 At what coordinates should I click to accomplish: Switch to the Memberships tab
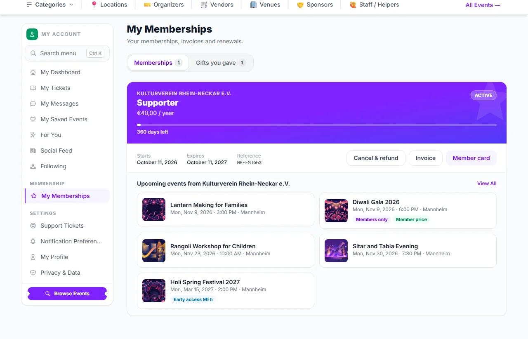tap(158, 63)
